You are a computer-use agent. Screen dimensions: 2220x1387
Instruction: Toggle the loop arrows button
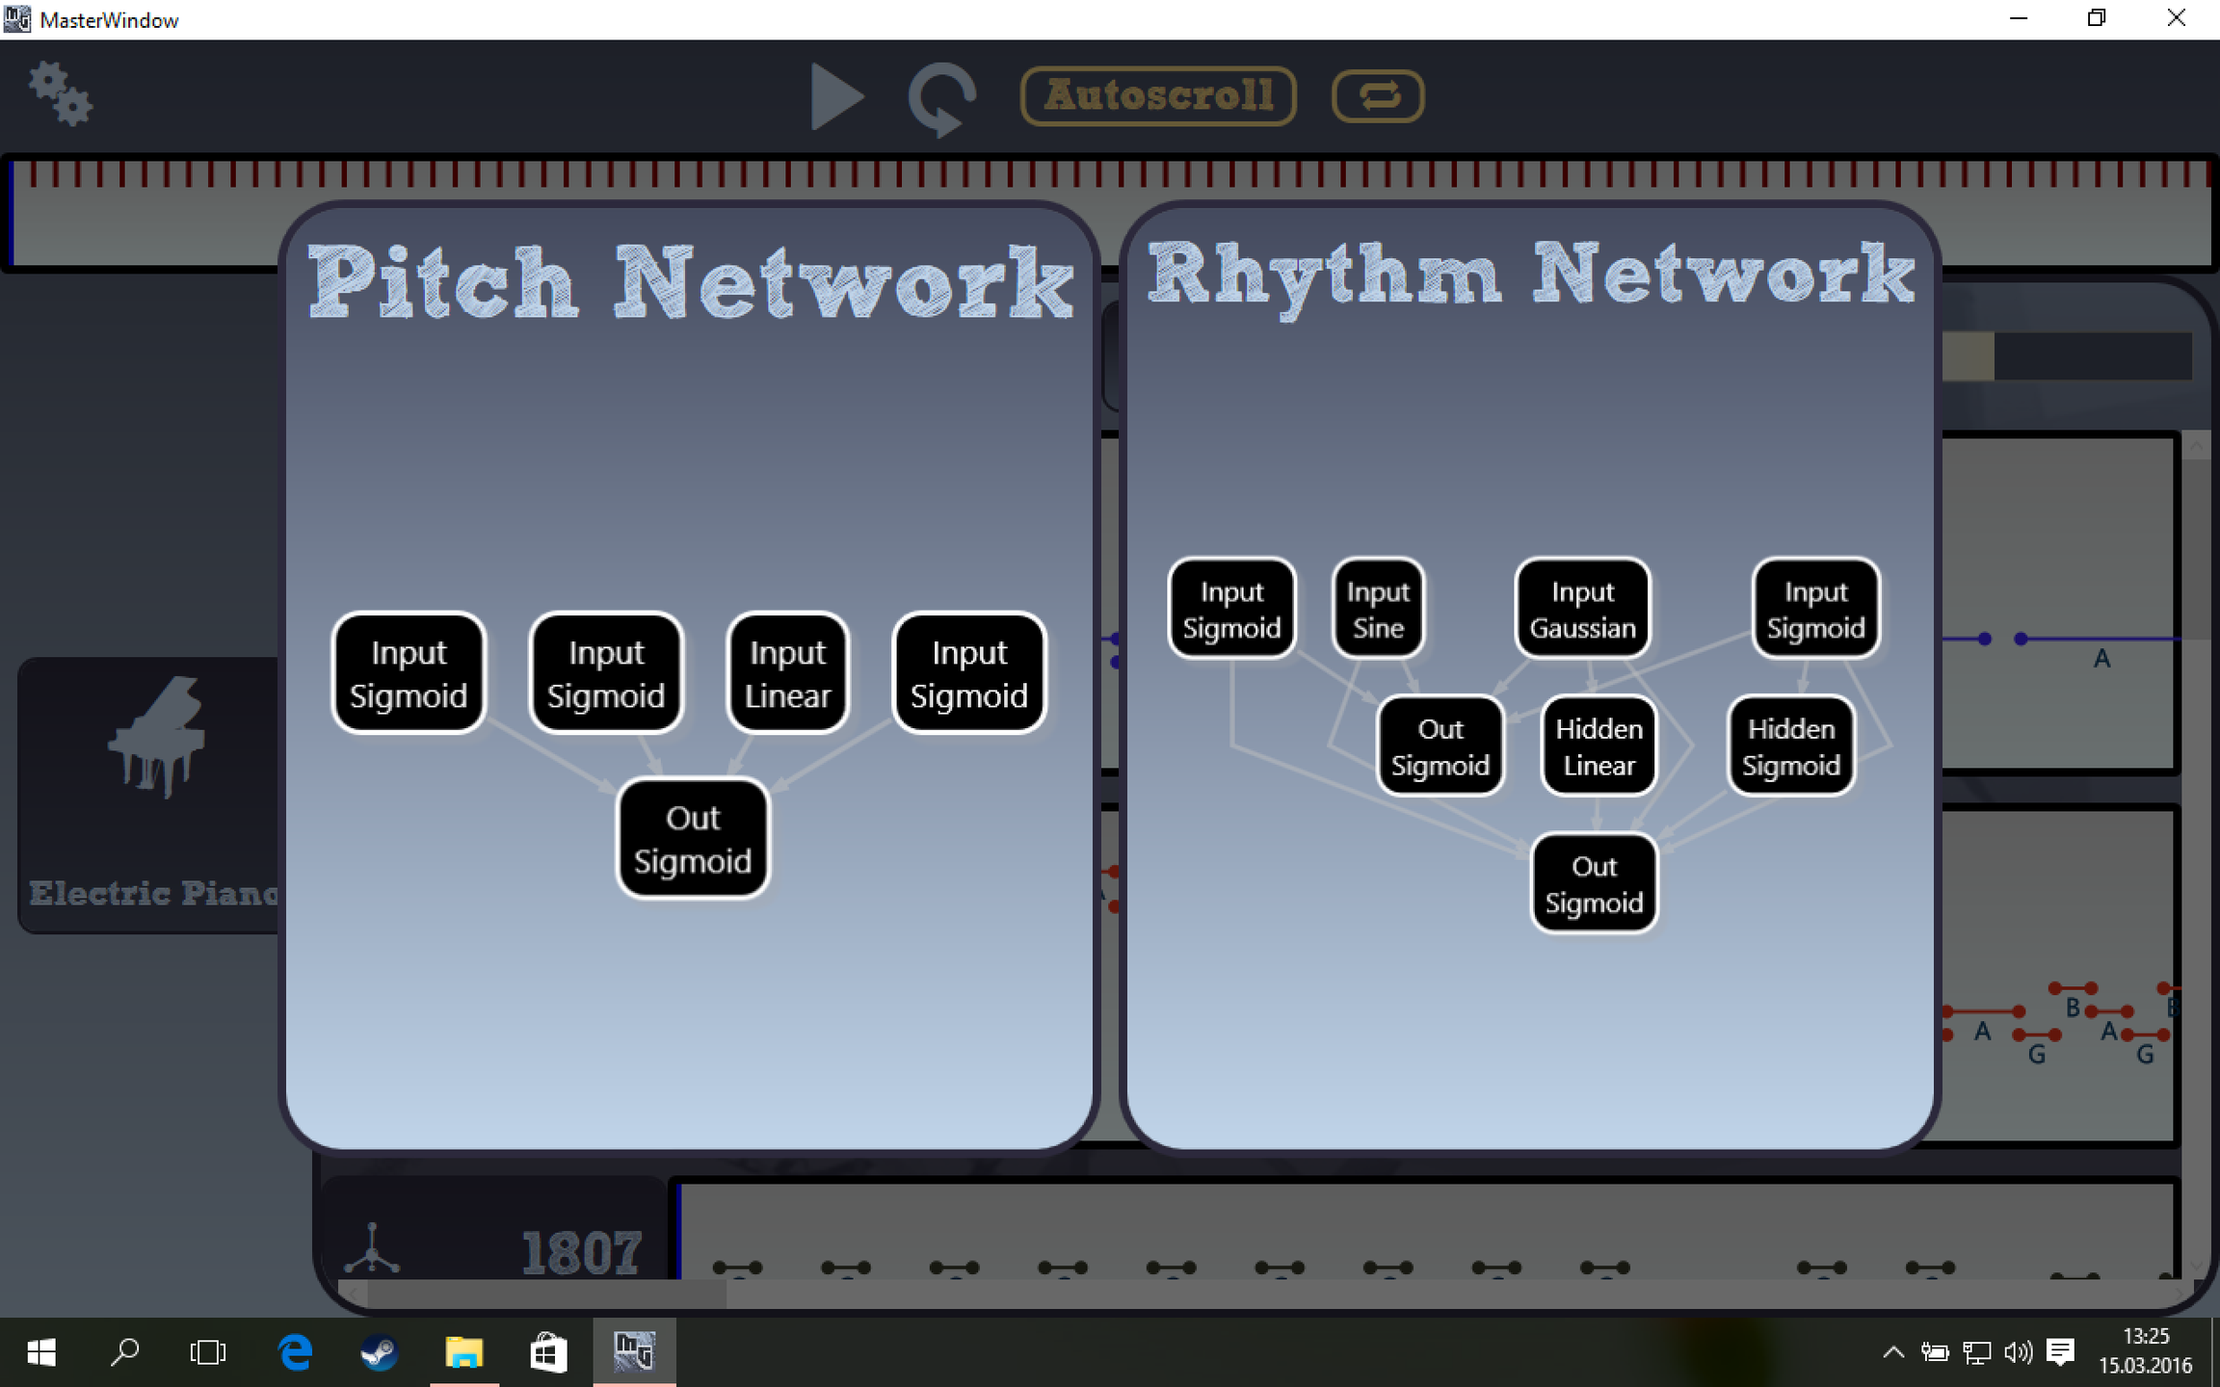[x=1378, y=95]
